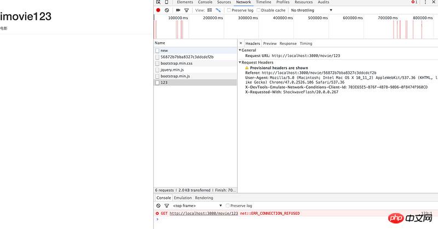Open the Console tab in top bar
Image resolution: width=438 pixels, height=229 pixels.
205,2
